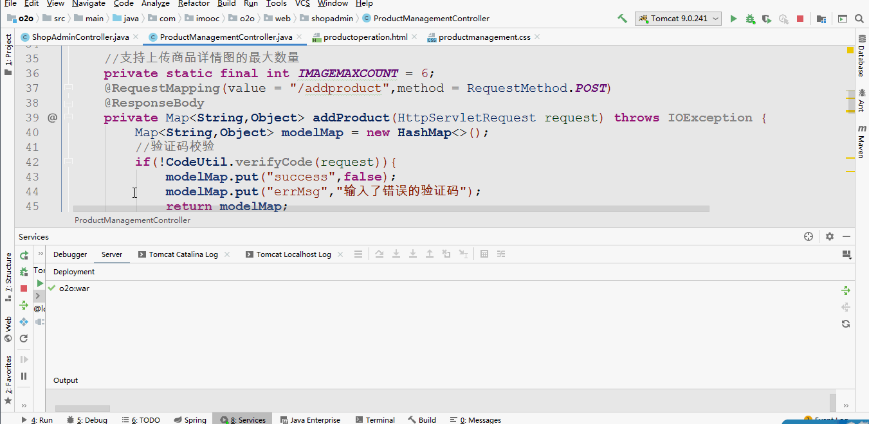The width and height of the screenshot is (869, 424).
Task: Select the o2o:war deployment entry
Action: coord(74,288)
